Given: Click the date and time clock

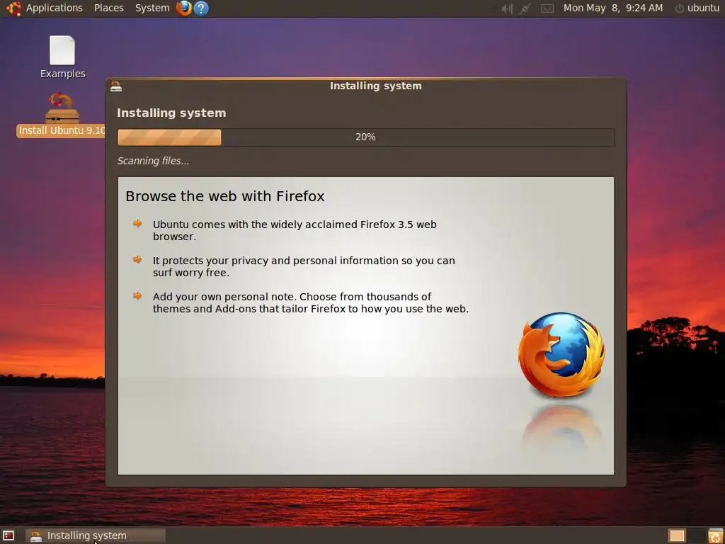Looking at the screenshot, I should click(x=612, y=8).
